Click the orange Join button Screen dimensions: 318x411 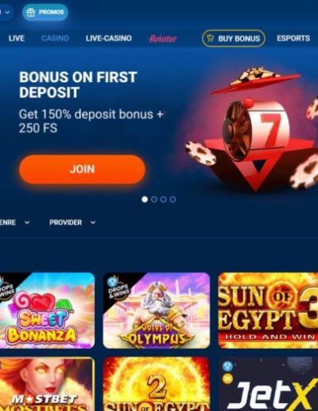[82, 169]
